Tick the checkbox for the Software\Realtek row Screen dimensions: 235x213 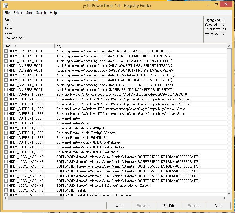6,118
